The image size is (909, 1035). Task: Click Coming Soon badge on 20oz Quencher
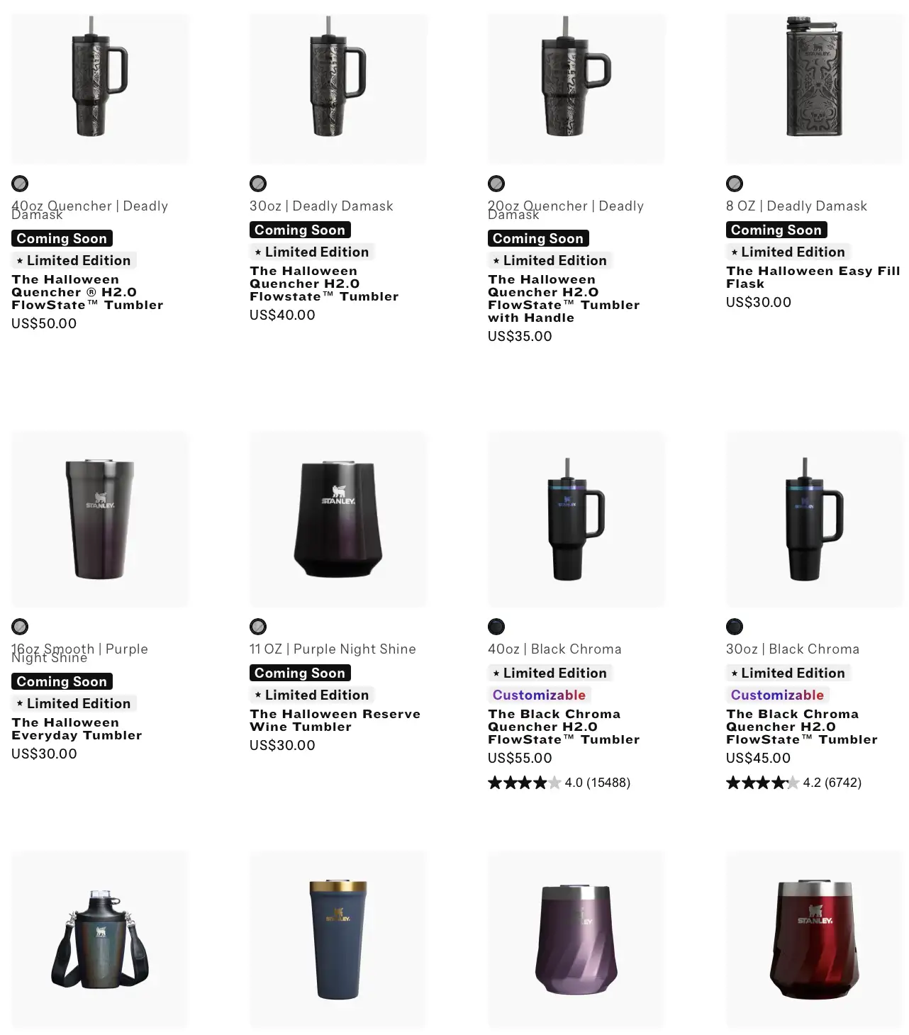coord(538,238)
